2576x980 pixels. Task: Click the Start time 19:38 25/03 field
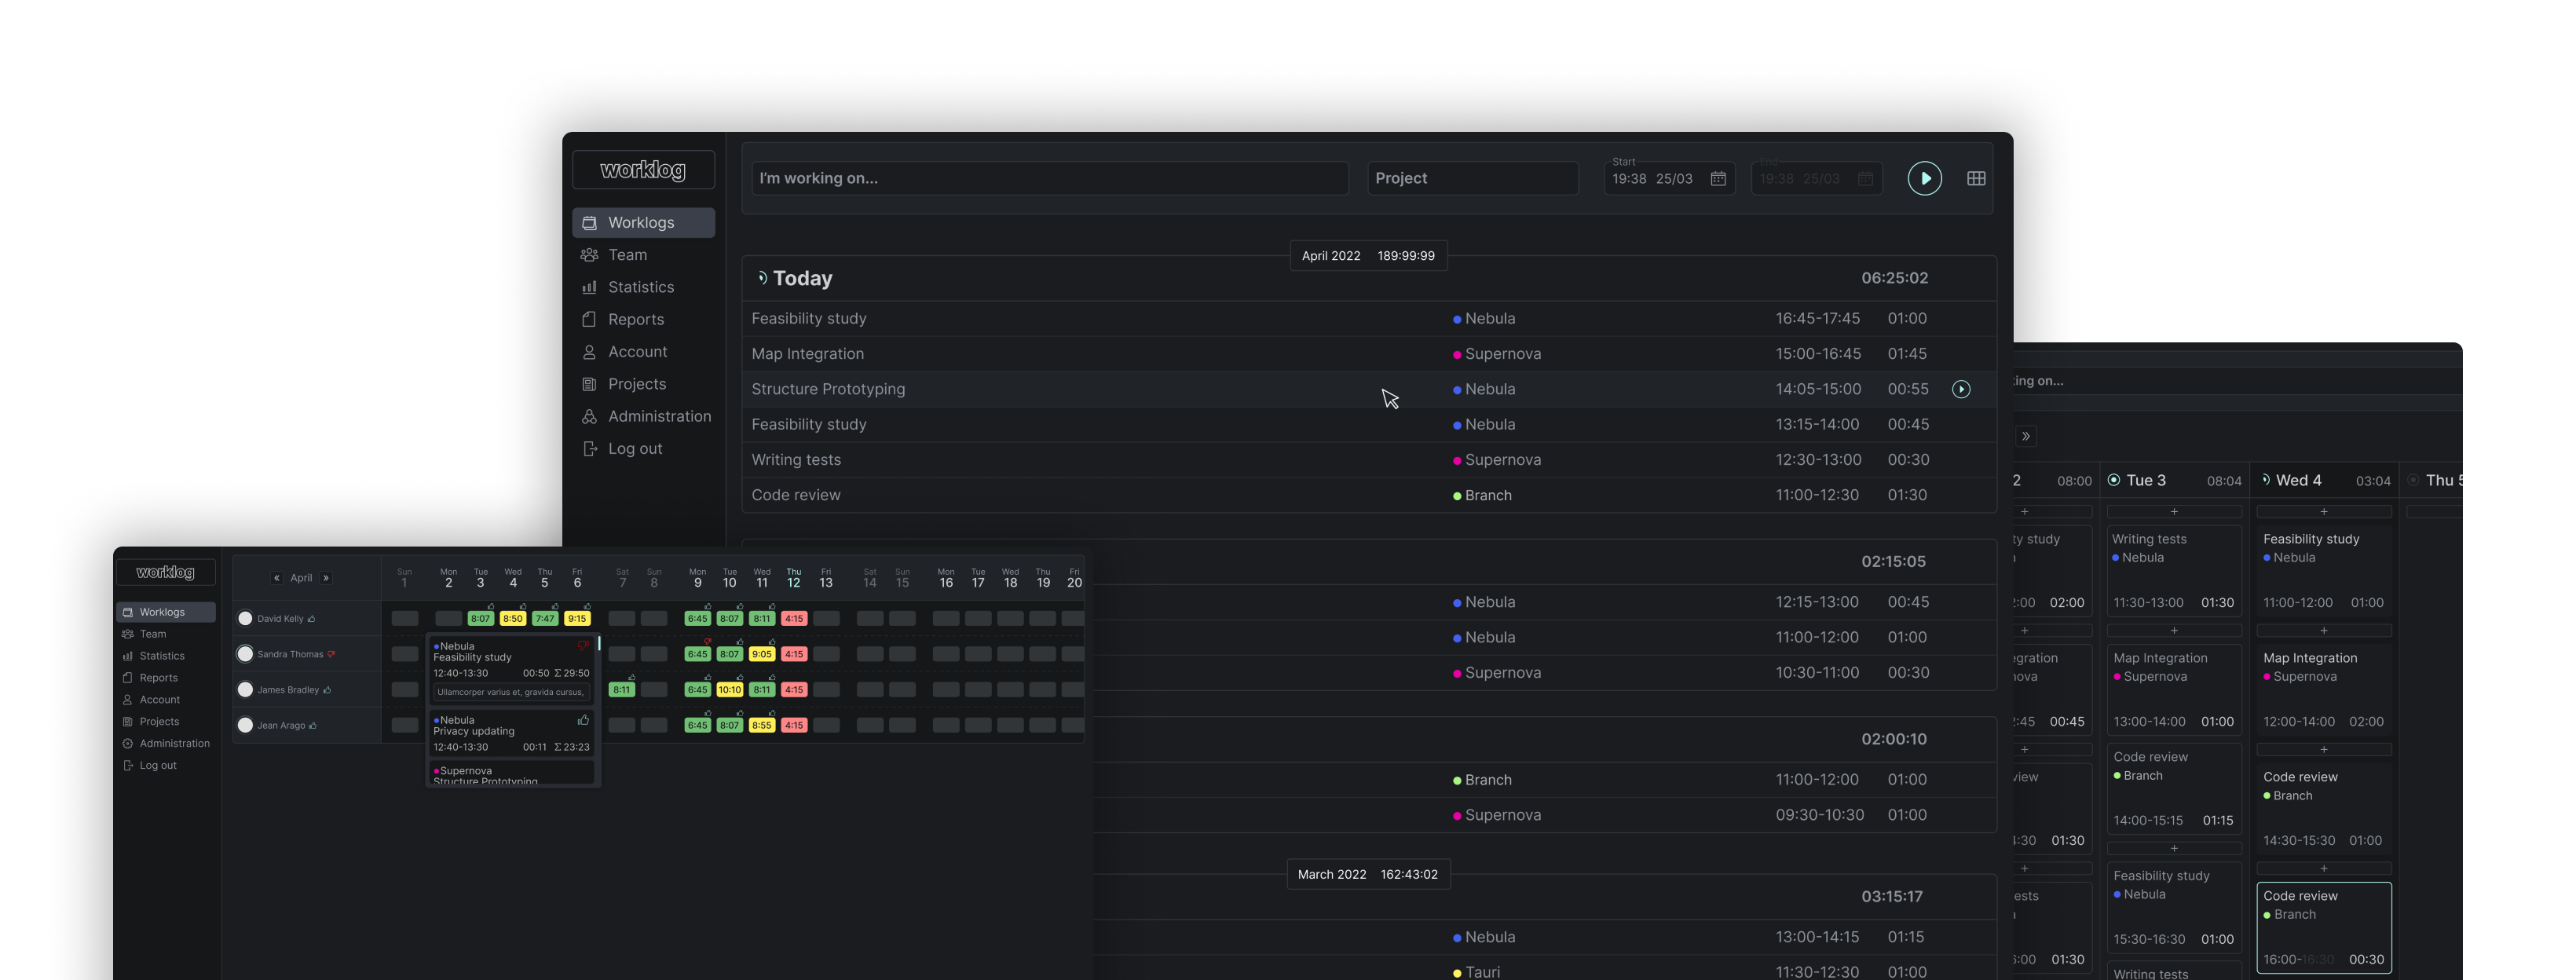[x=1669, y=178]
